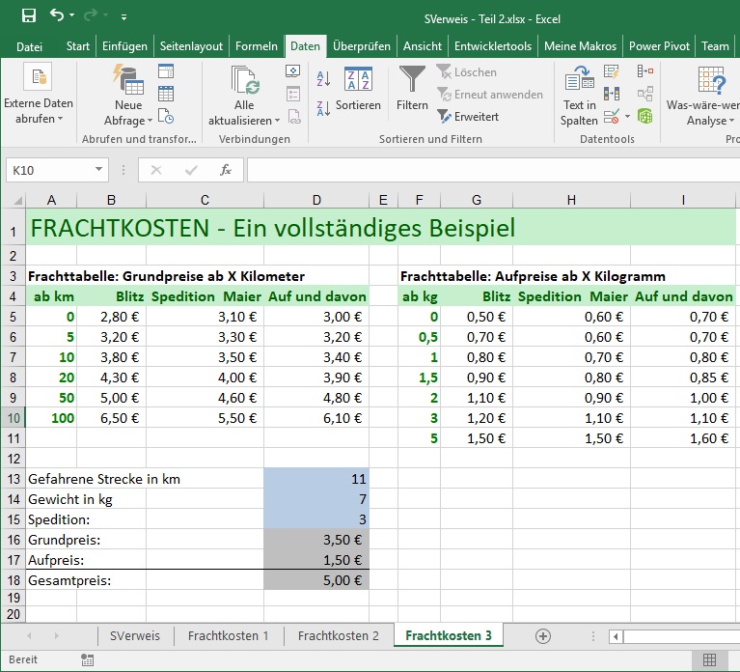The width and height of the screenshot is (740, 672).
Task: Click the Save icon in quick access toolbar
Action: tap(28, 16)
